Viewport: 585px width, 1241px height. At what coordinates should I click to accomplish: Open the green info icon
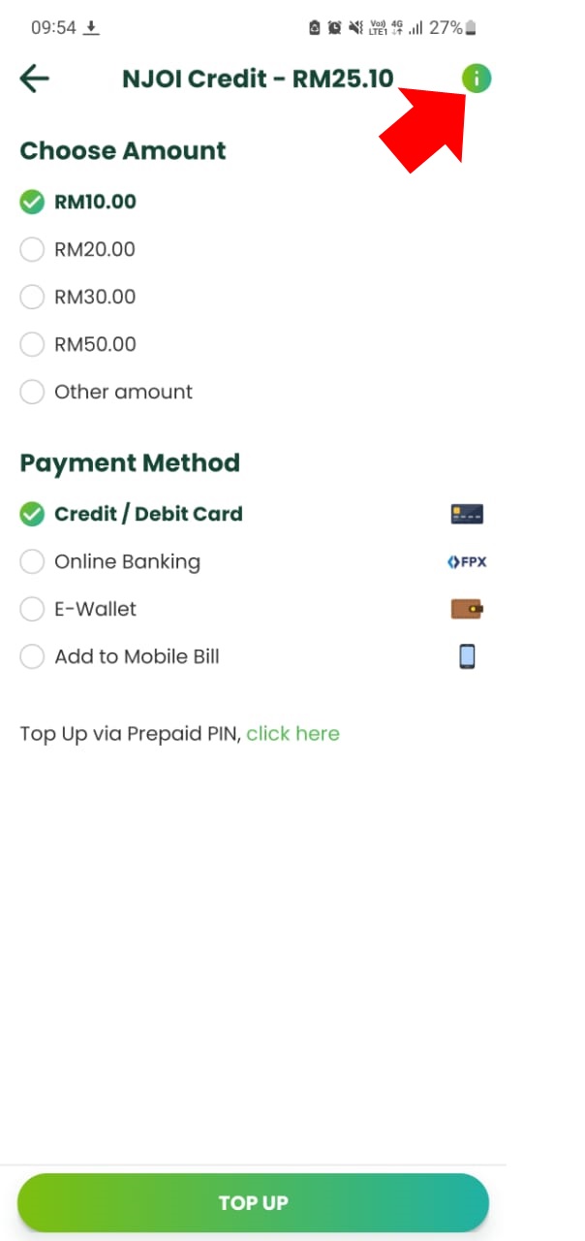pyautogui.click(x=477, y=79)
